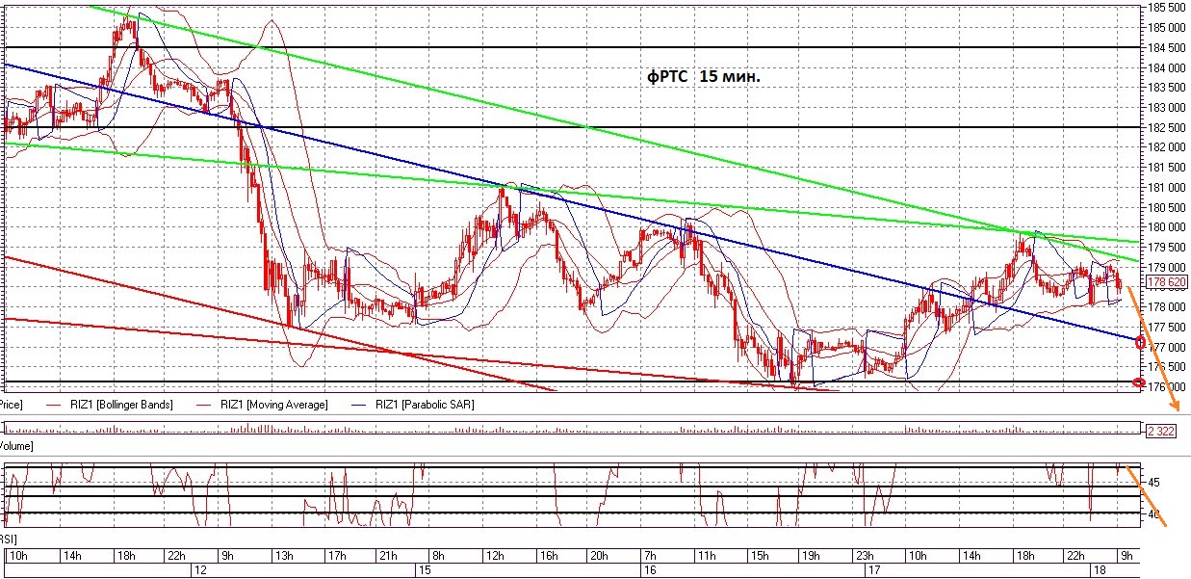This screenshot has height=579, width=1191.
Task: Select the RIZ1 [Parabolic SAR] legend entry
Action: tap(424, 406)
